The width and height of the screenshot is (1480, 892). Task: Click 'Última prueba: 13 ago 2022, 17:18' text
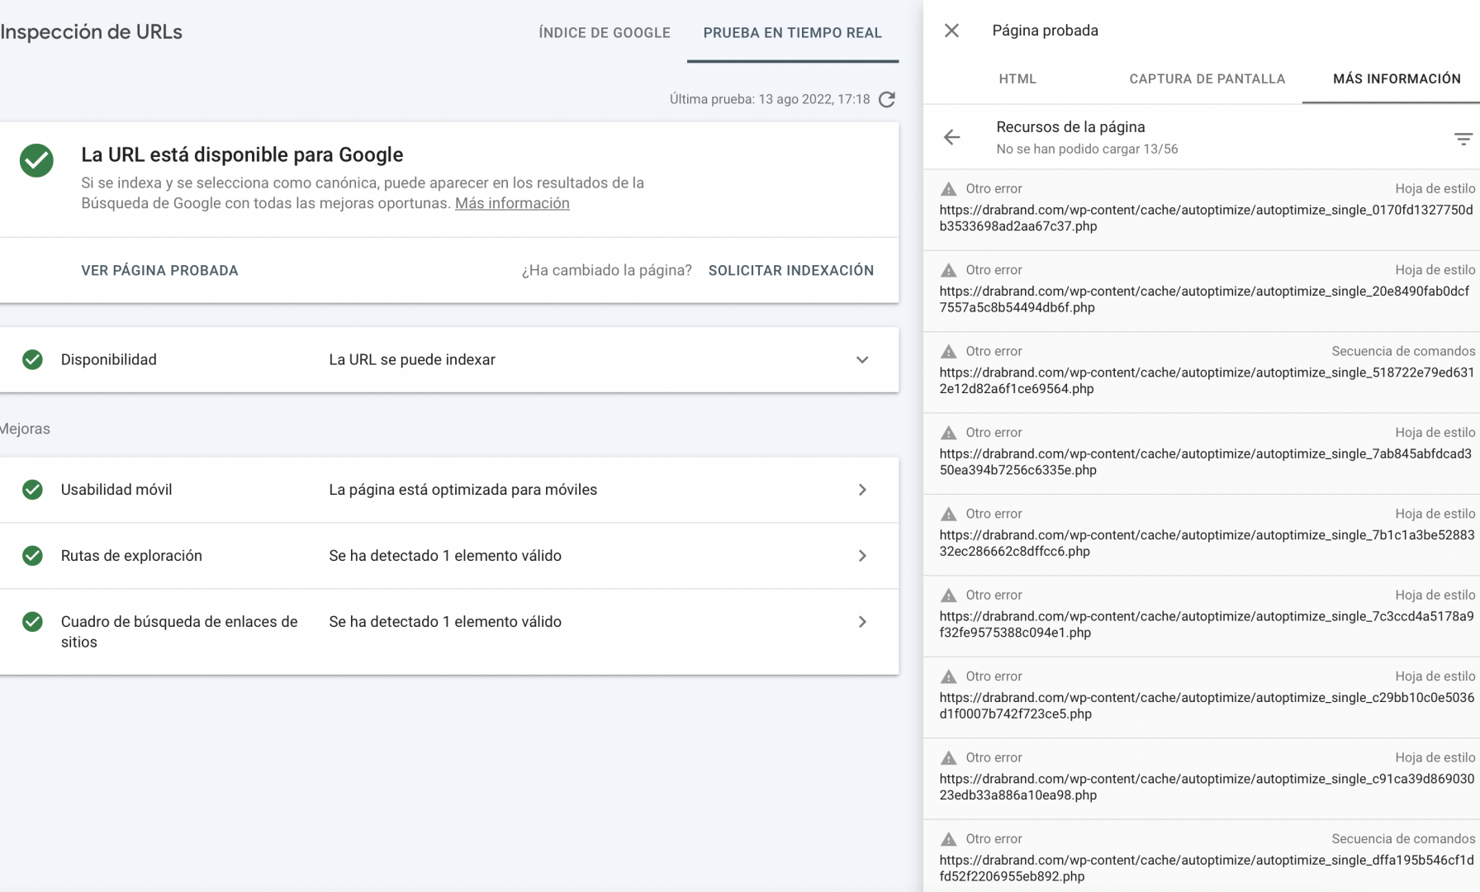770,99
